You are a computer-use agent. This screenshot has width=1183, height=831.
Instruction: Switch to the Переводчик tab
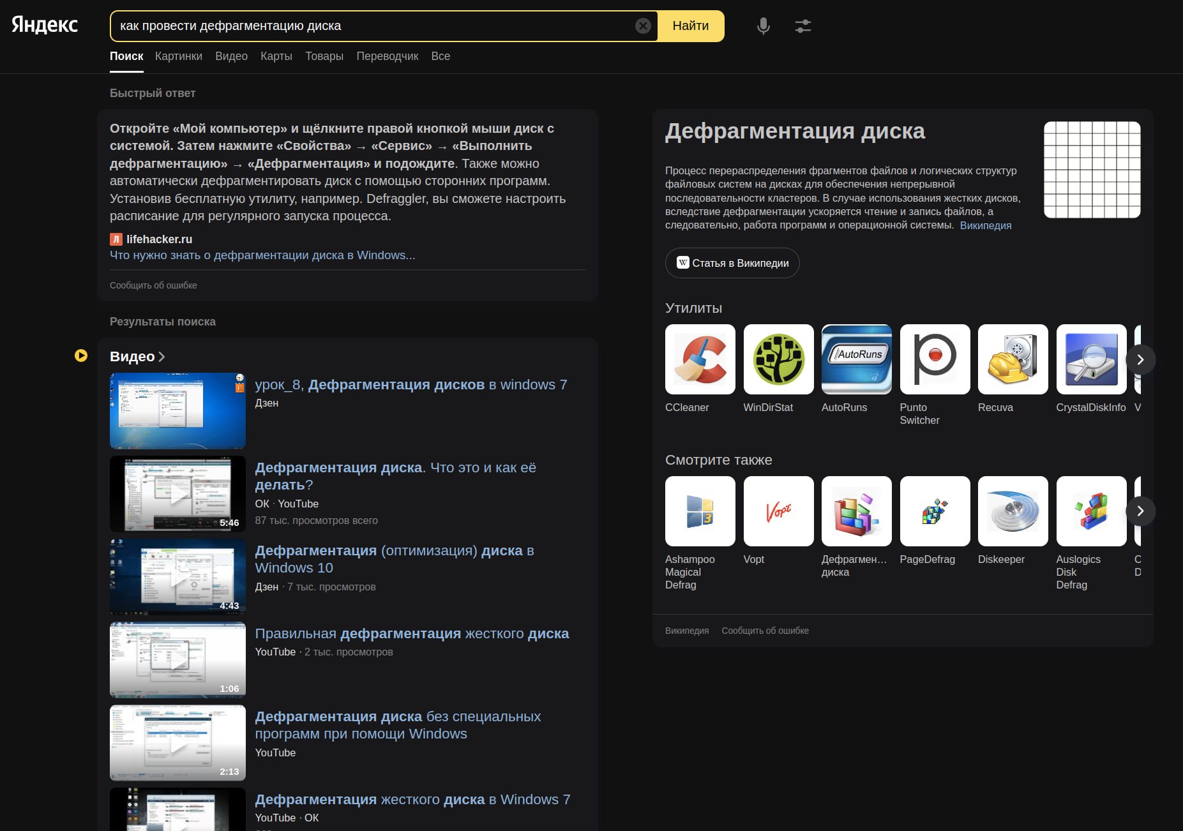388,56
